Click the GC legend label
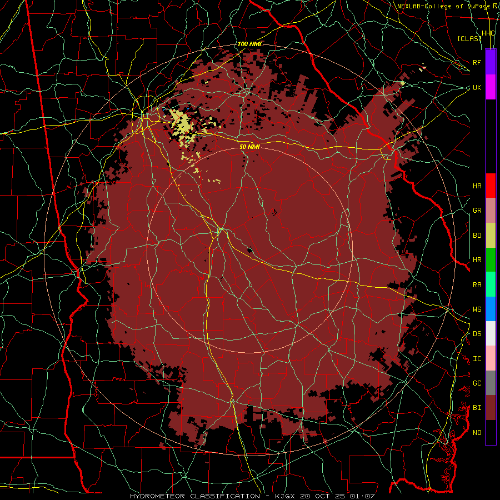The image size is (500, 500). [477, 383]
